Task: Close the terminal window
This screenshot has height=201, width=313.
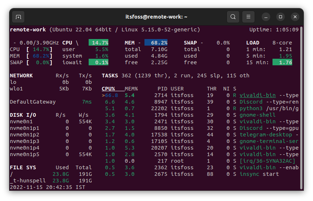Action: tap(295, 17)
